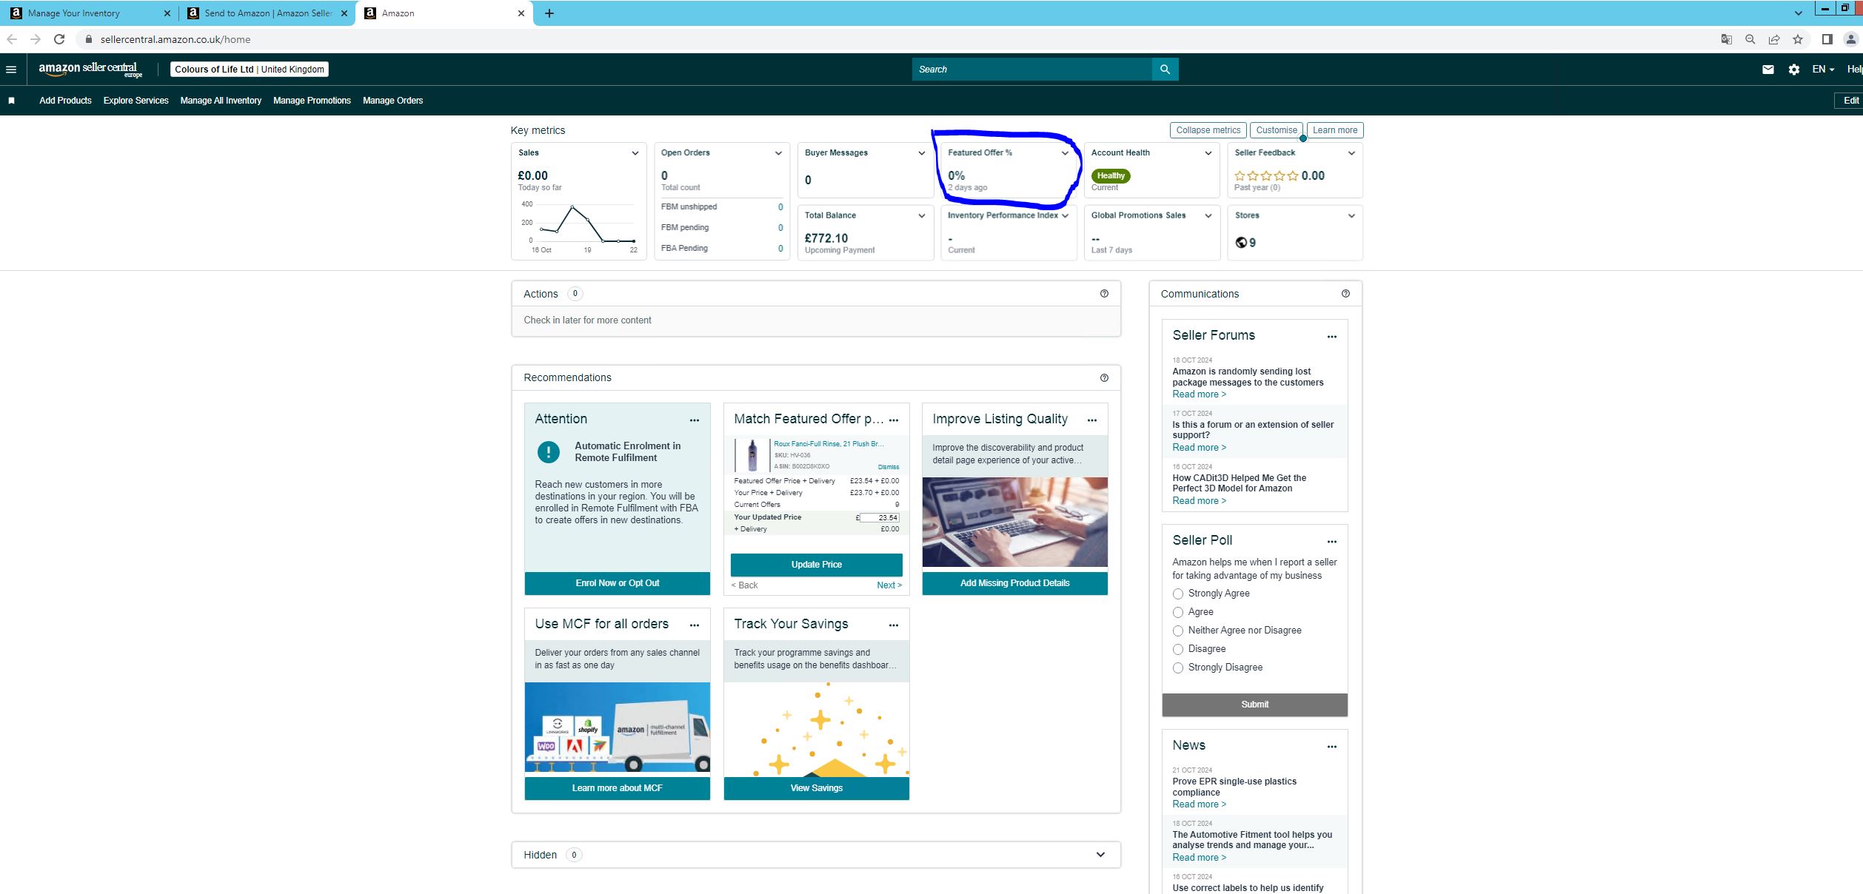
Task: Select Agree poll option
Action: click(1178, 612)
